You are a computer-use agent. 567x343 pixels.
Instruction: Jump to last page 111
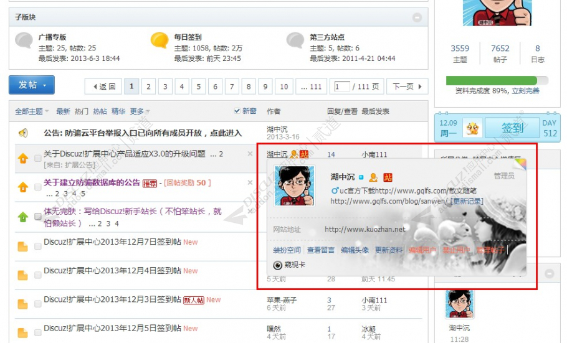[x=312, y=87]
